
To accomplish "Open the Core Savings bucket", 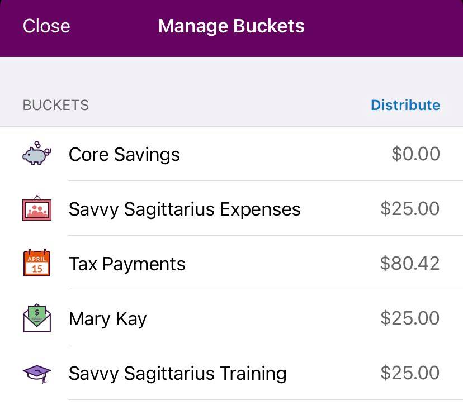I will click(x=124, y=154).
